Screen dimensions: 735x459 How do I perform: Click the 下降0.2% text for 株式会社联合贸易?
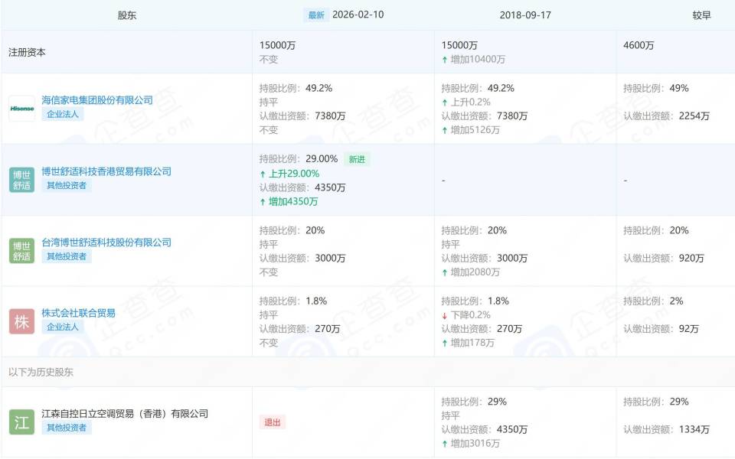coord(466,315)
